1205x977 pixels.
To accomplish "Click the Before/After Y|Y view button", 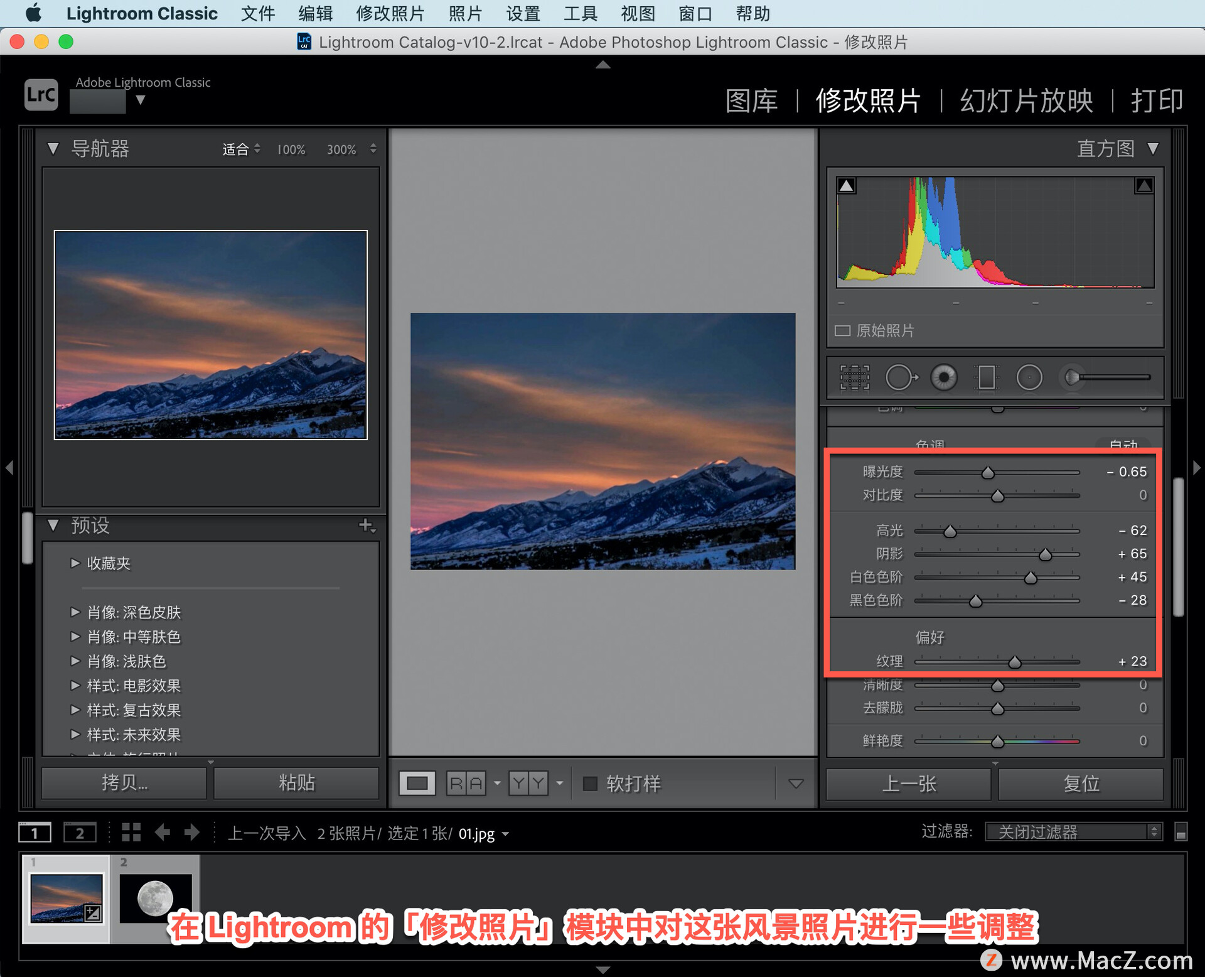I will pos(528,783).
